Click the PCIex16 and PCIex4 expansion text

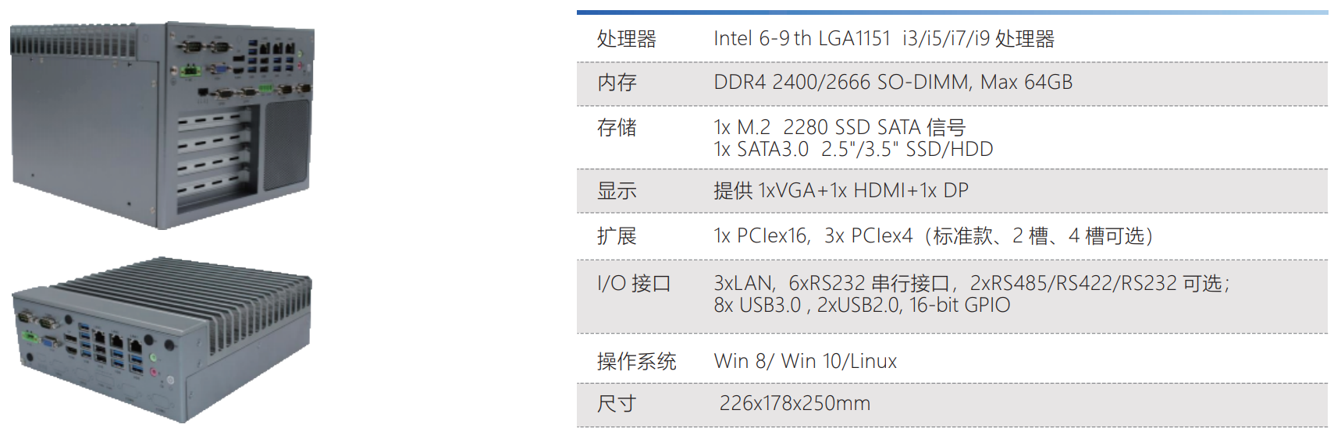pyautogui.click(x=933, y=236)
